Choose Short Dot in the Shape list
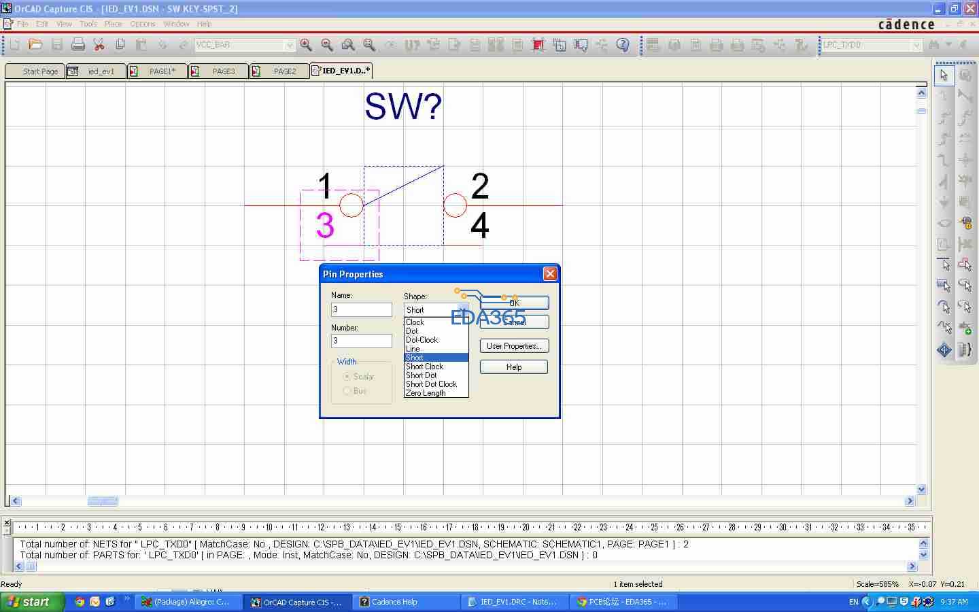The image size is (979, 612). 436,375
